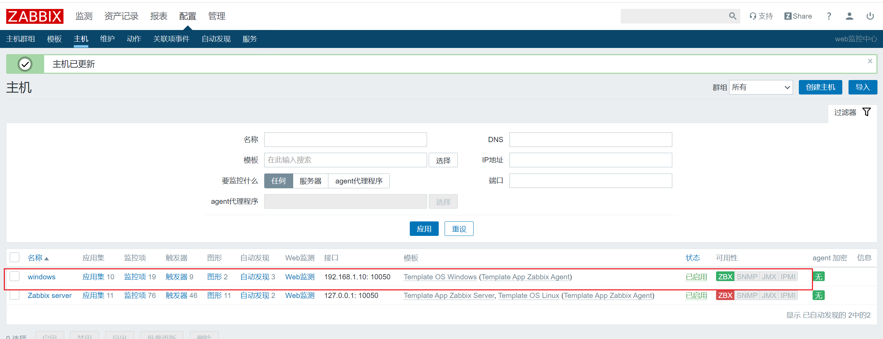Open Template OS Windows link
This screenshot has width=883, height=339.
click(440, 277)
